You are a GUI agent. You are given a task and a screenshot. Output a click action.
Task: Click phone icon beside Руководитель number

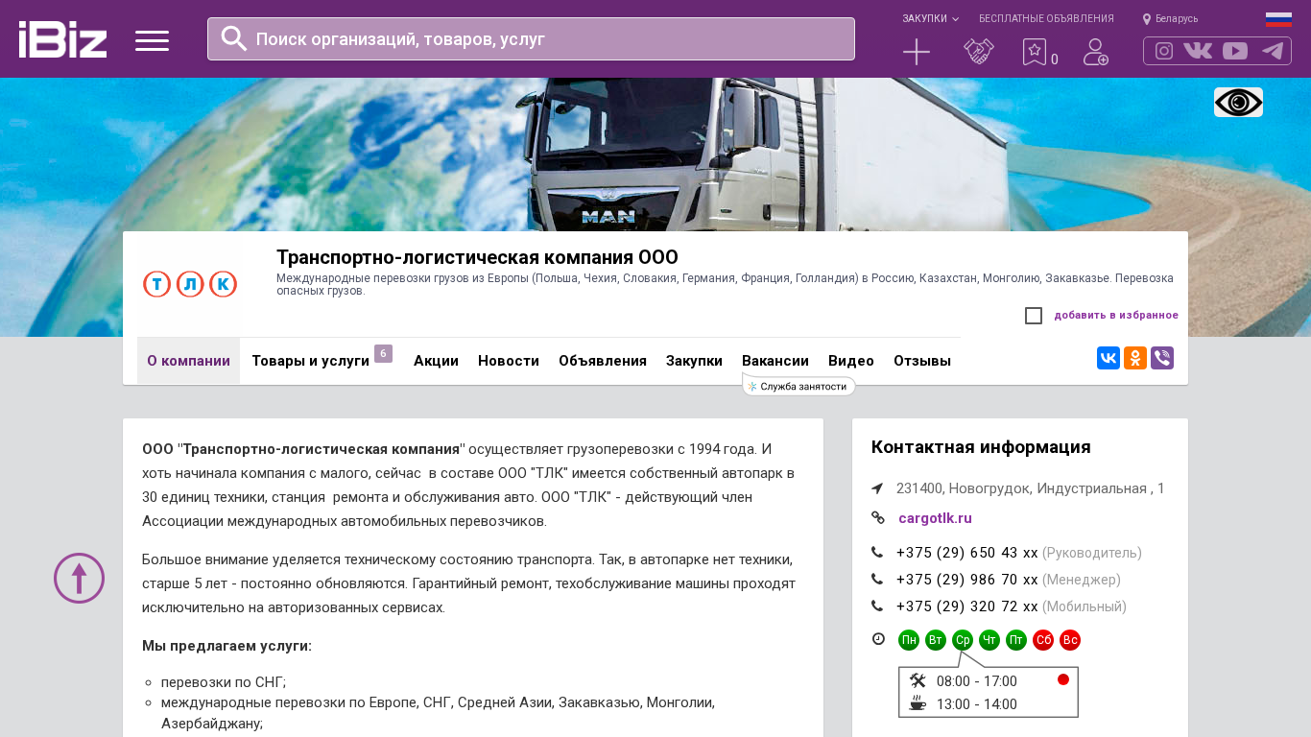[x=877, y=553]
